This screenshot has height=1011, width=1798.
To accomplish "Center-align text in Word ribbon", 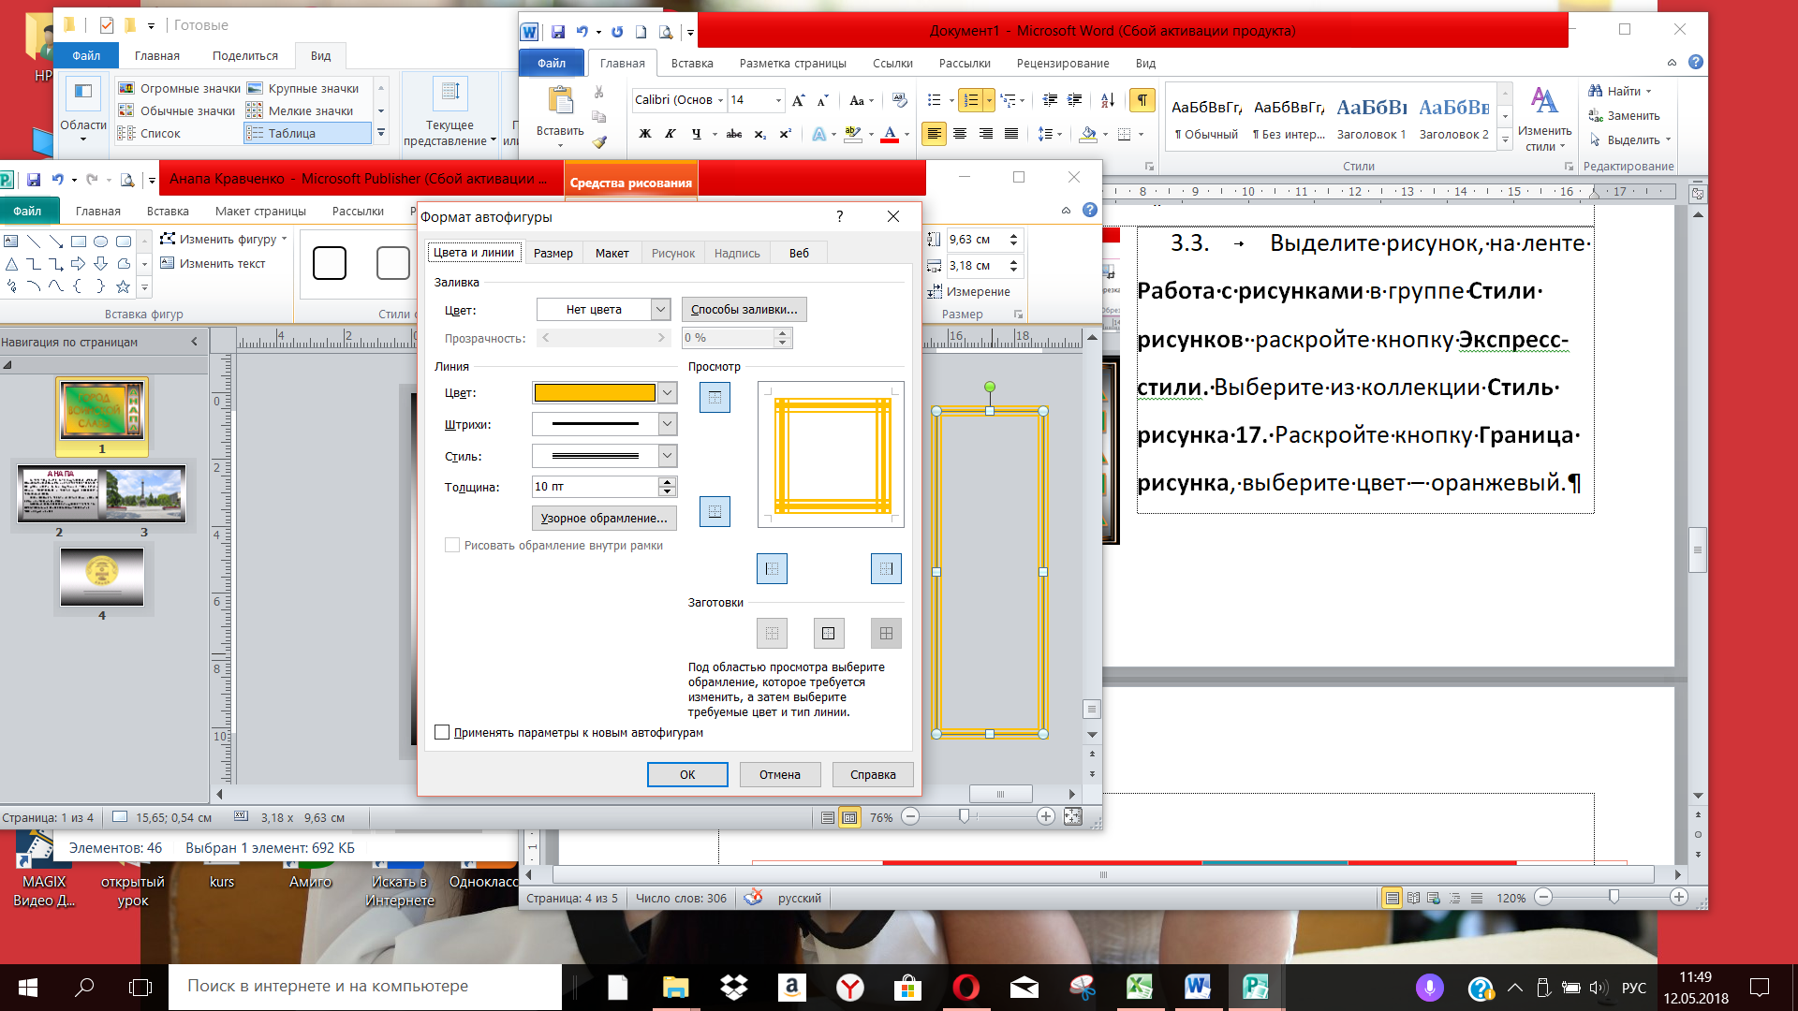I will tap(960, 134).
